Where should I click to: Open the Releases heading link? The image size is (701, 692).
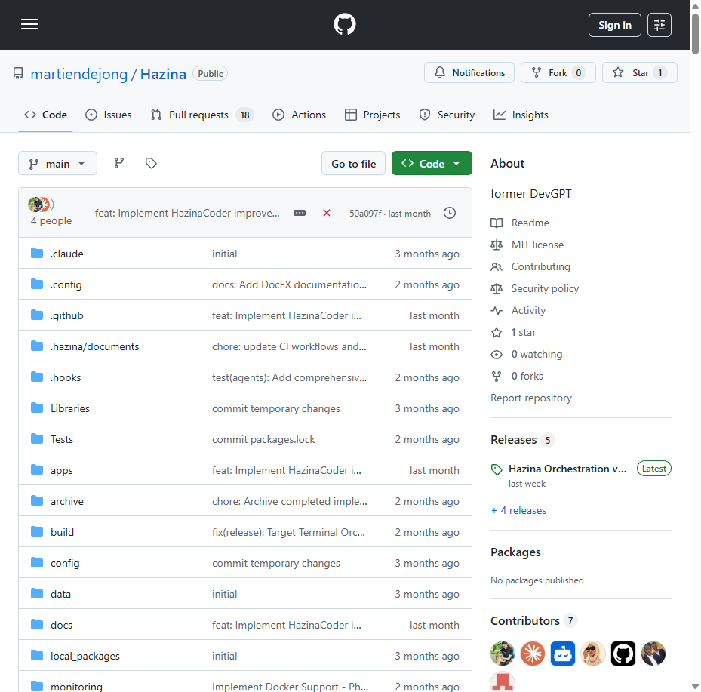522,440
